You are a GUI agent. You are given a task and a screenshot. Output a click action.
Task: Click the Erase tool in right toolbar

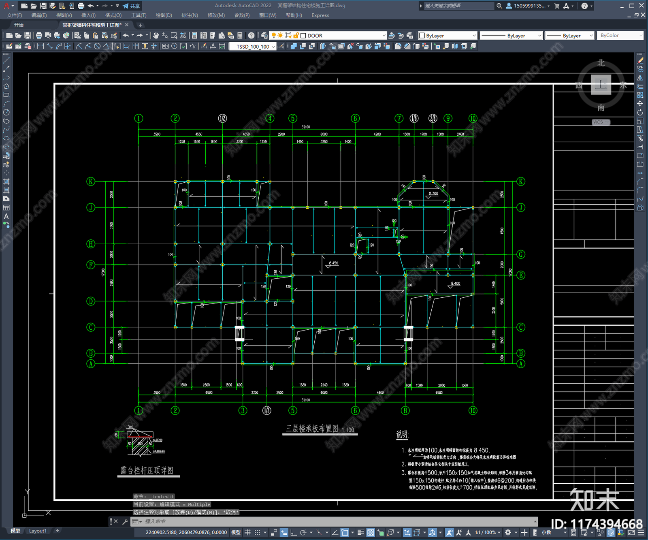[640, 60]
